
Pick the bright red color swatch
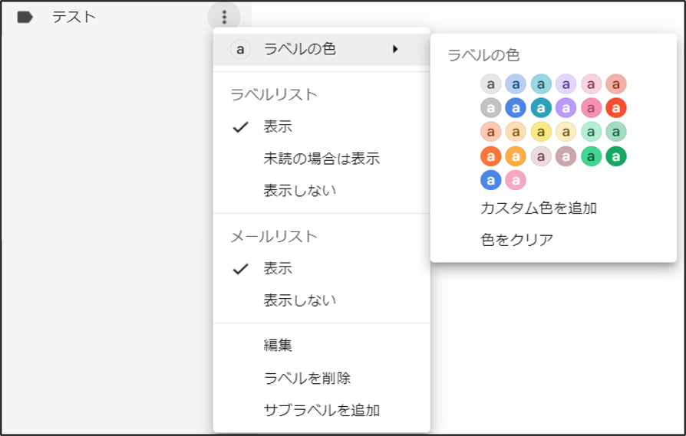[x=616, y=107]
